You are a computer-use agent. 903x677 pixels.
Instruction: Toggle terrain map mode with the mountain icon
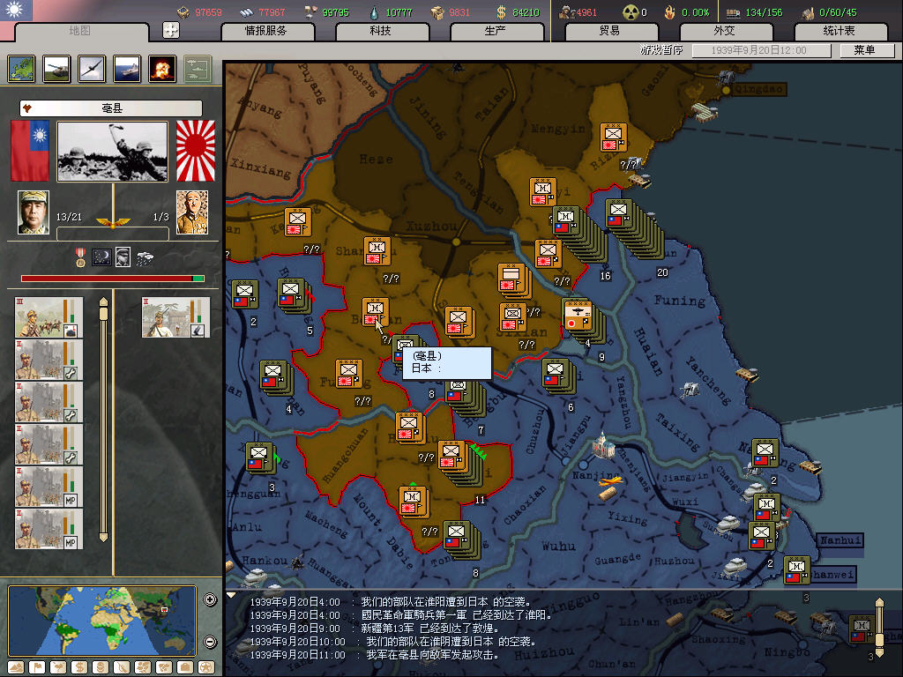17,666
